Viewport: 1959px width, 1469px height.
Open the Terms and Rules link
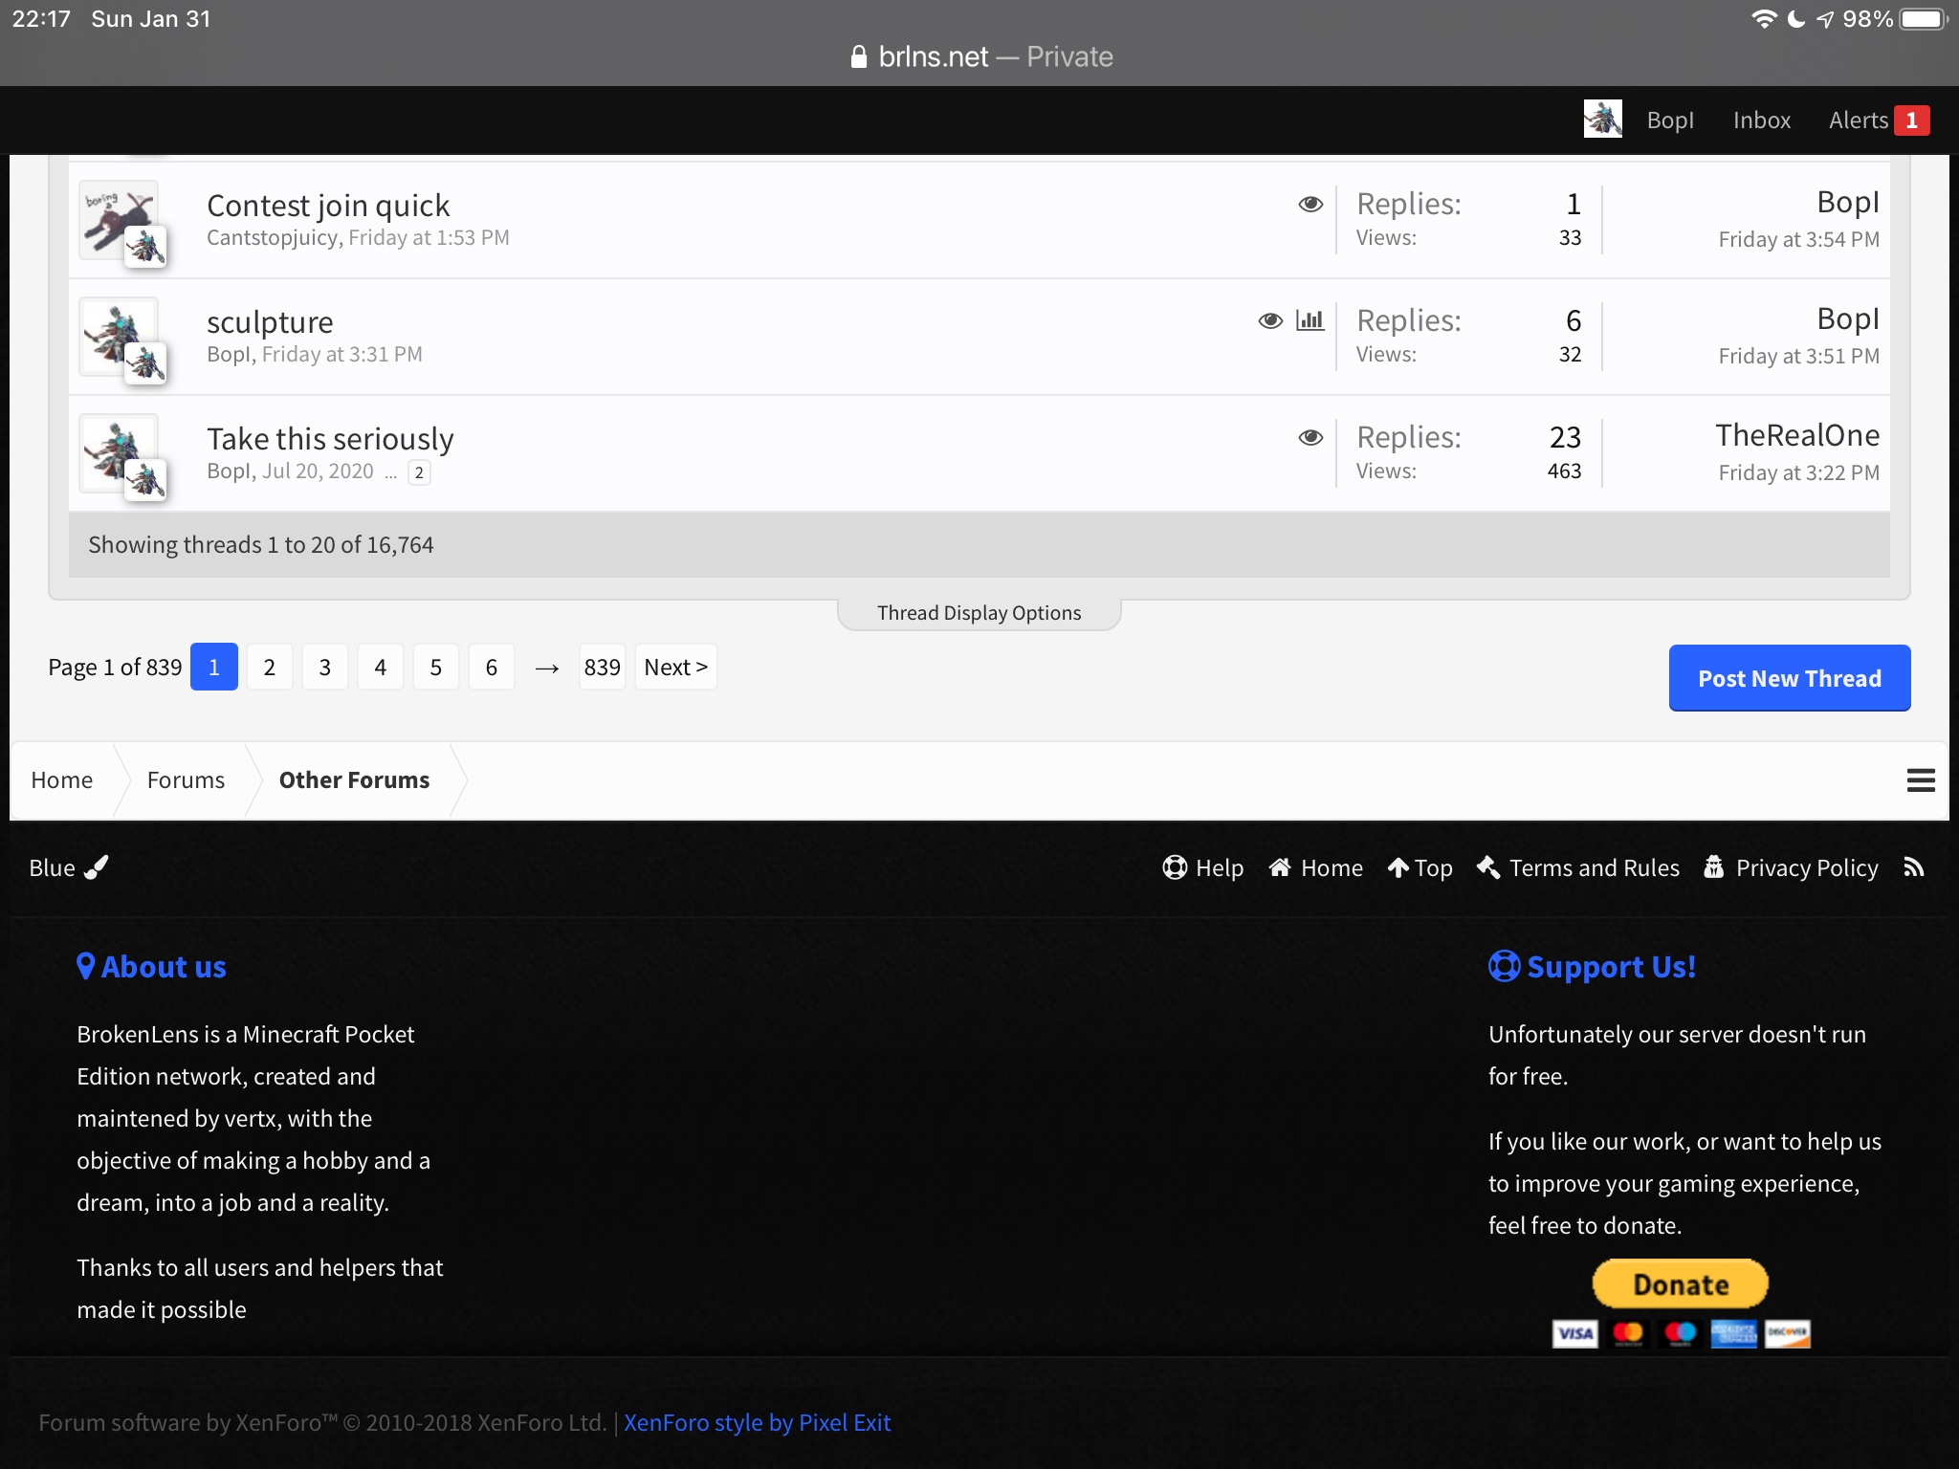[1578, 867]
